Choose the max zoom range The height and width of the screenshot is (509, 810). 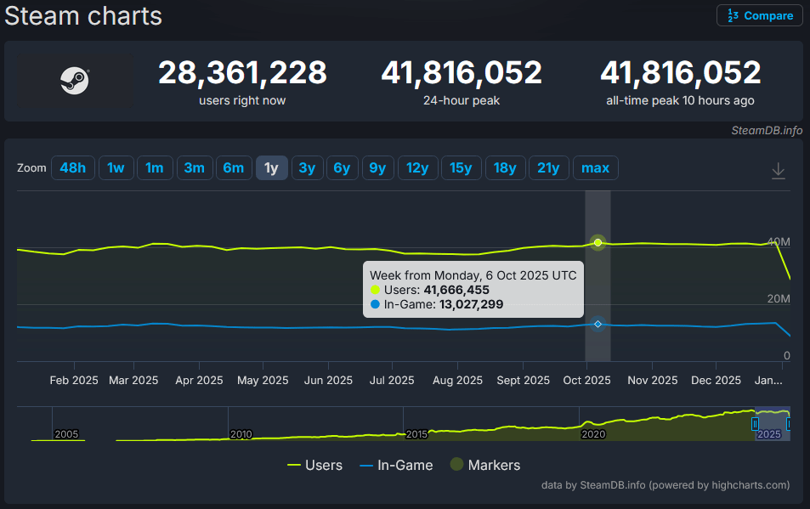pos(595,168)
